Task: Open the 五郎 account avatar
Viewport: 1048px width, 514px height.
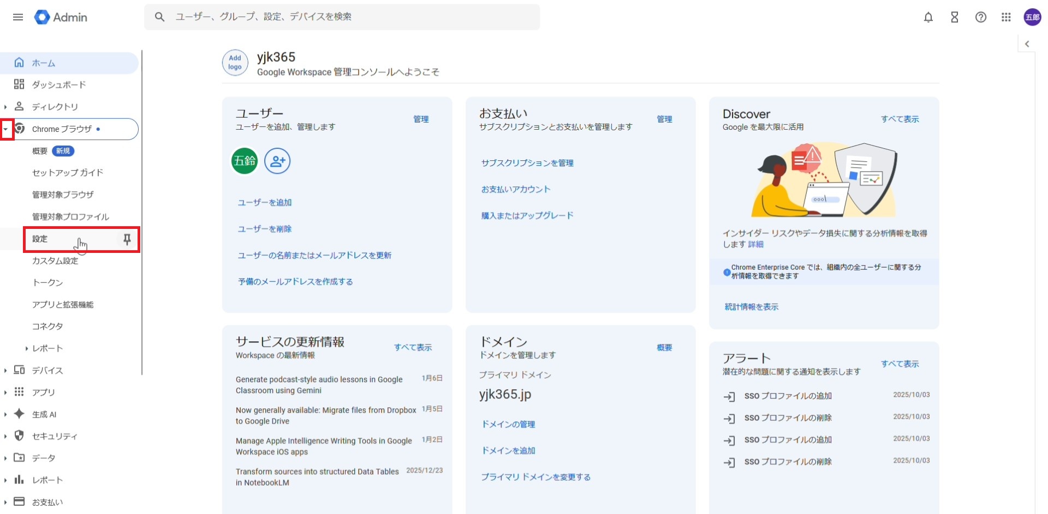Action: pos(1032,17)
